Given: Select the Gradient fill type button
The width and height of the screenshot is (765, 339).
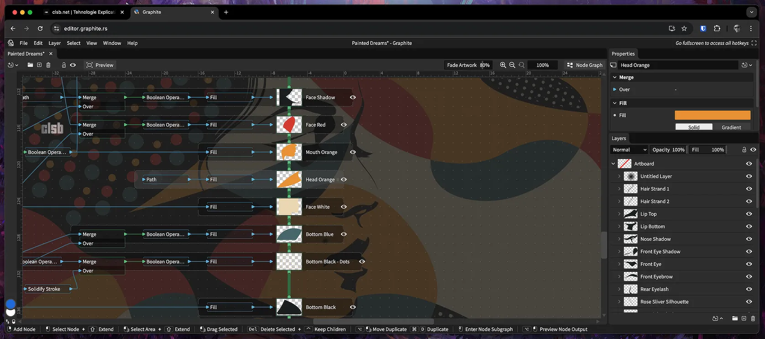Looking at the screenshot, I should 731,127.
